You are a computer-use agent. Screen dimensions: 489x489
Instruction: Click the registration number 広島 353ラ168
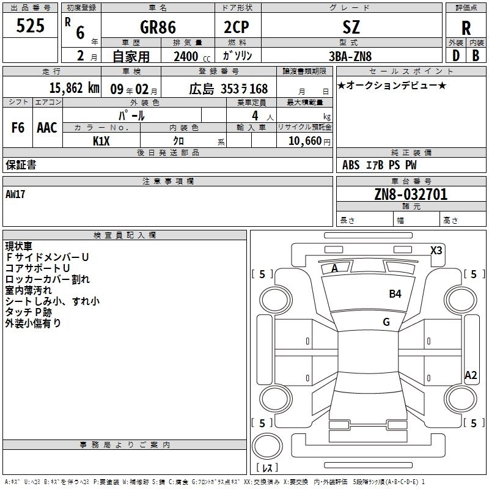pyautogui.click(x=228, y=89)
